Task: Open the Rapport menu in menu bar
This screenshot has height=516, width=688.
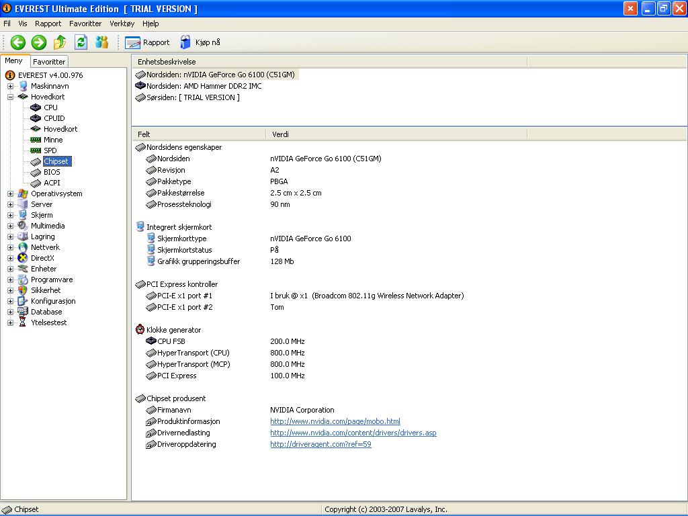Action: tap(48, 24)
